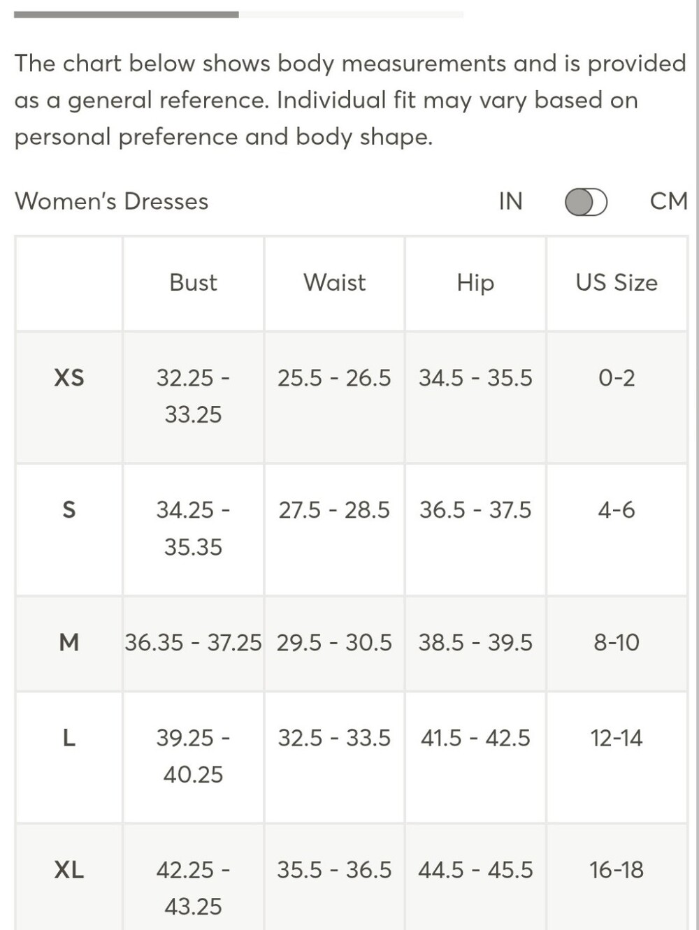Select the XL size row label
Screen dimensions: 699x930
coord(69,870)
